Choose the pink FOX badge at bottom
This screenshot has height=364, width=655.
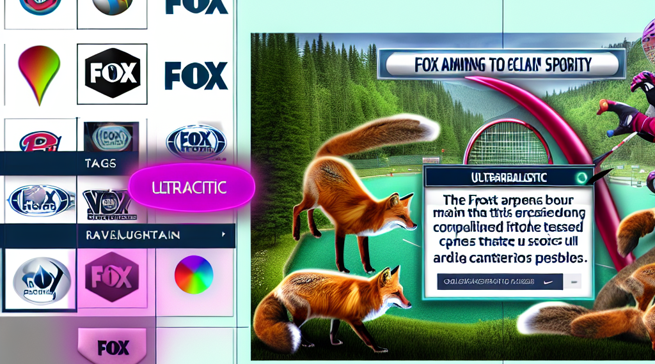tap(112, 345)
